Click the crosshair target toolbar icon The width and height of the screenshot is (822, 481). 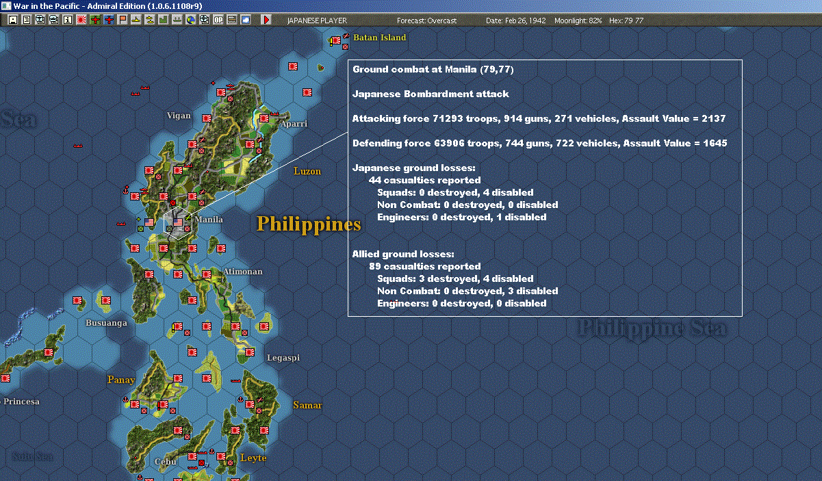[204, 20]
